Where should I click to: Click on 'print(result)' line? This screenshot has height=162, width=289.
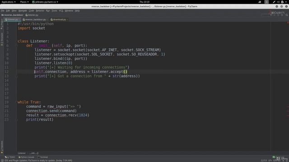[x=40, y=120]
